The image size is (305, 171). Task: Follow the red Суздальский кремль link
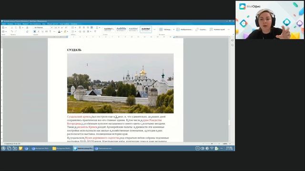pos(79,117)
